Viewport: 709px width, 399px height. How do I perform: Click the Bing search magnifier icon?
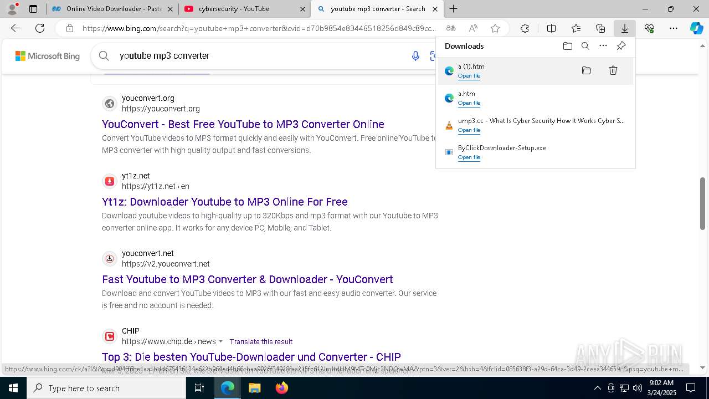click(x=104, y=55)
